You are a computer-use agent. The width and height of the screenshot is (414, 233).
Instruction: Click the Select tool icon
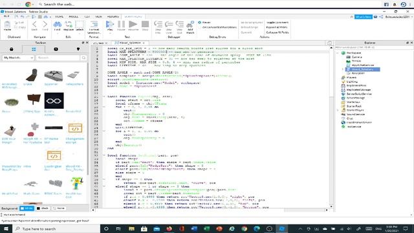tap(80, 25)
